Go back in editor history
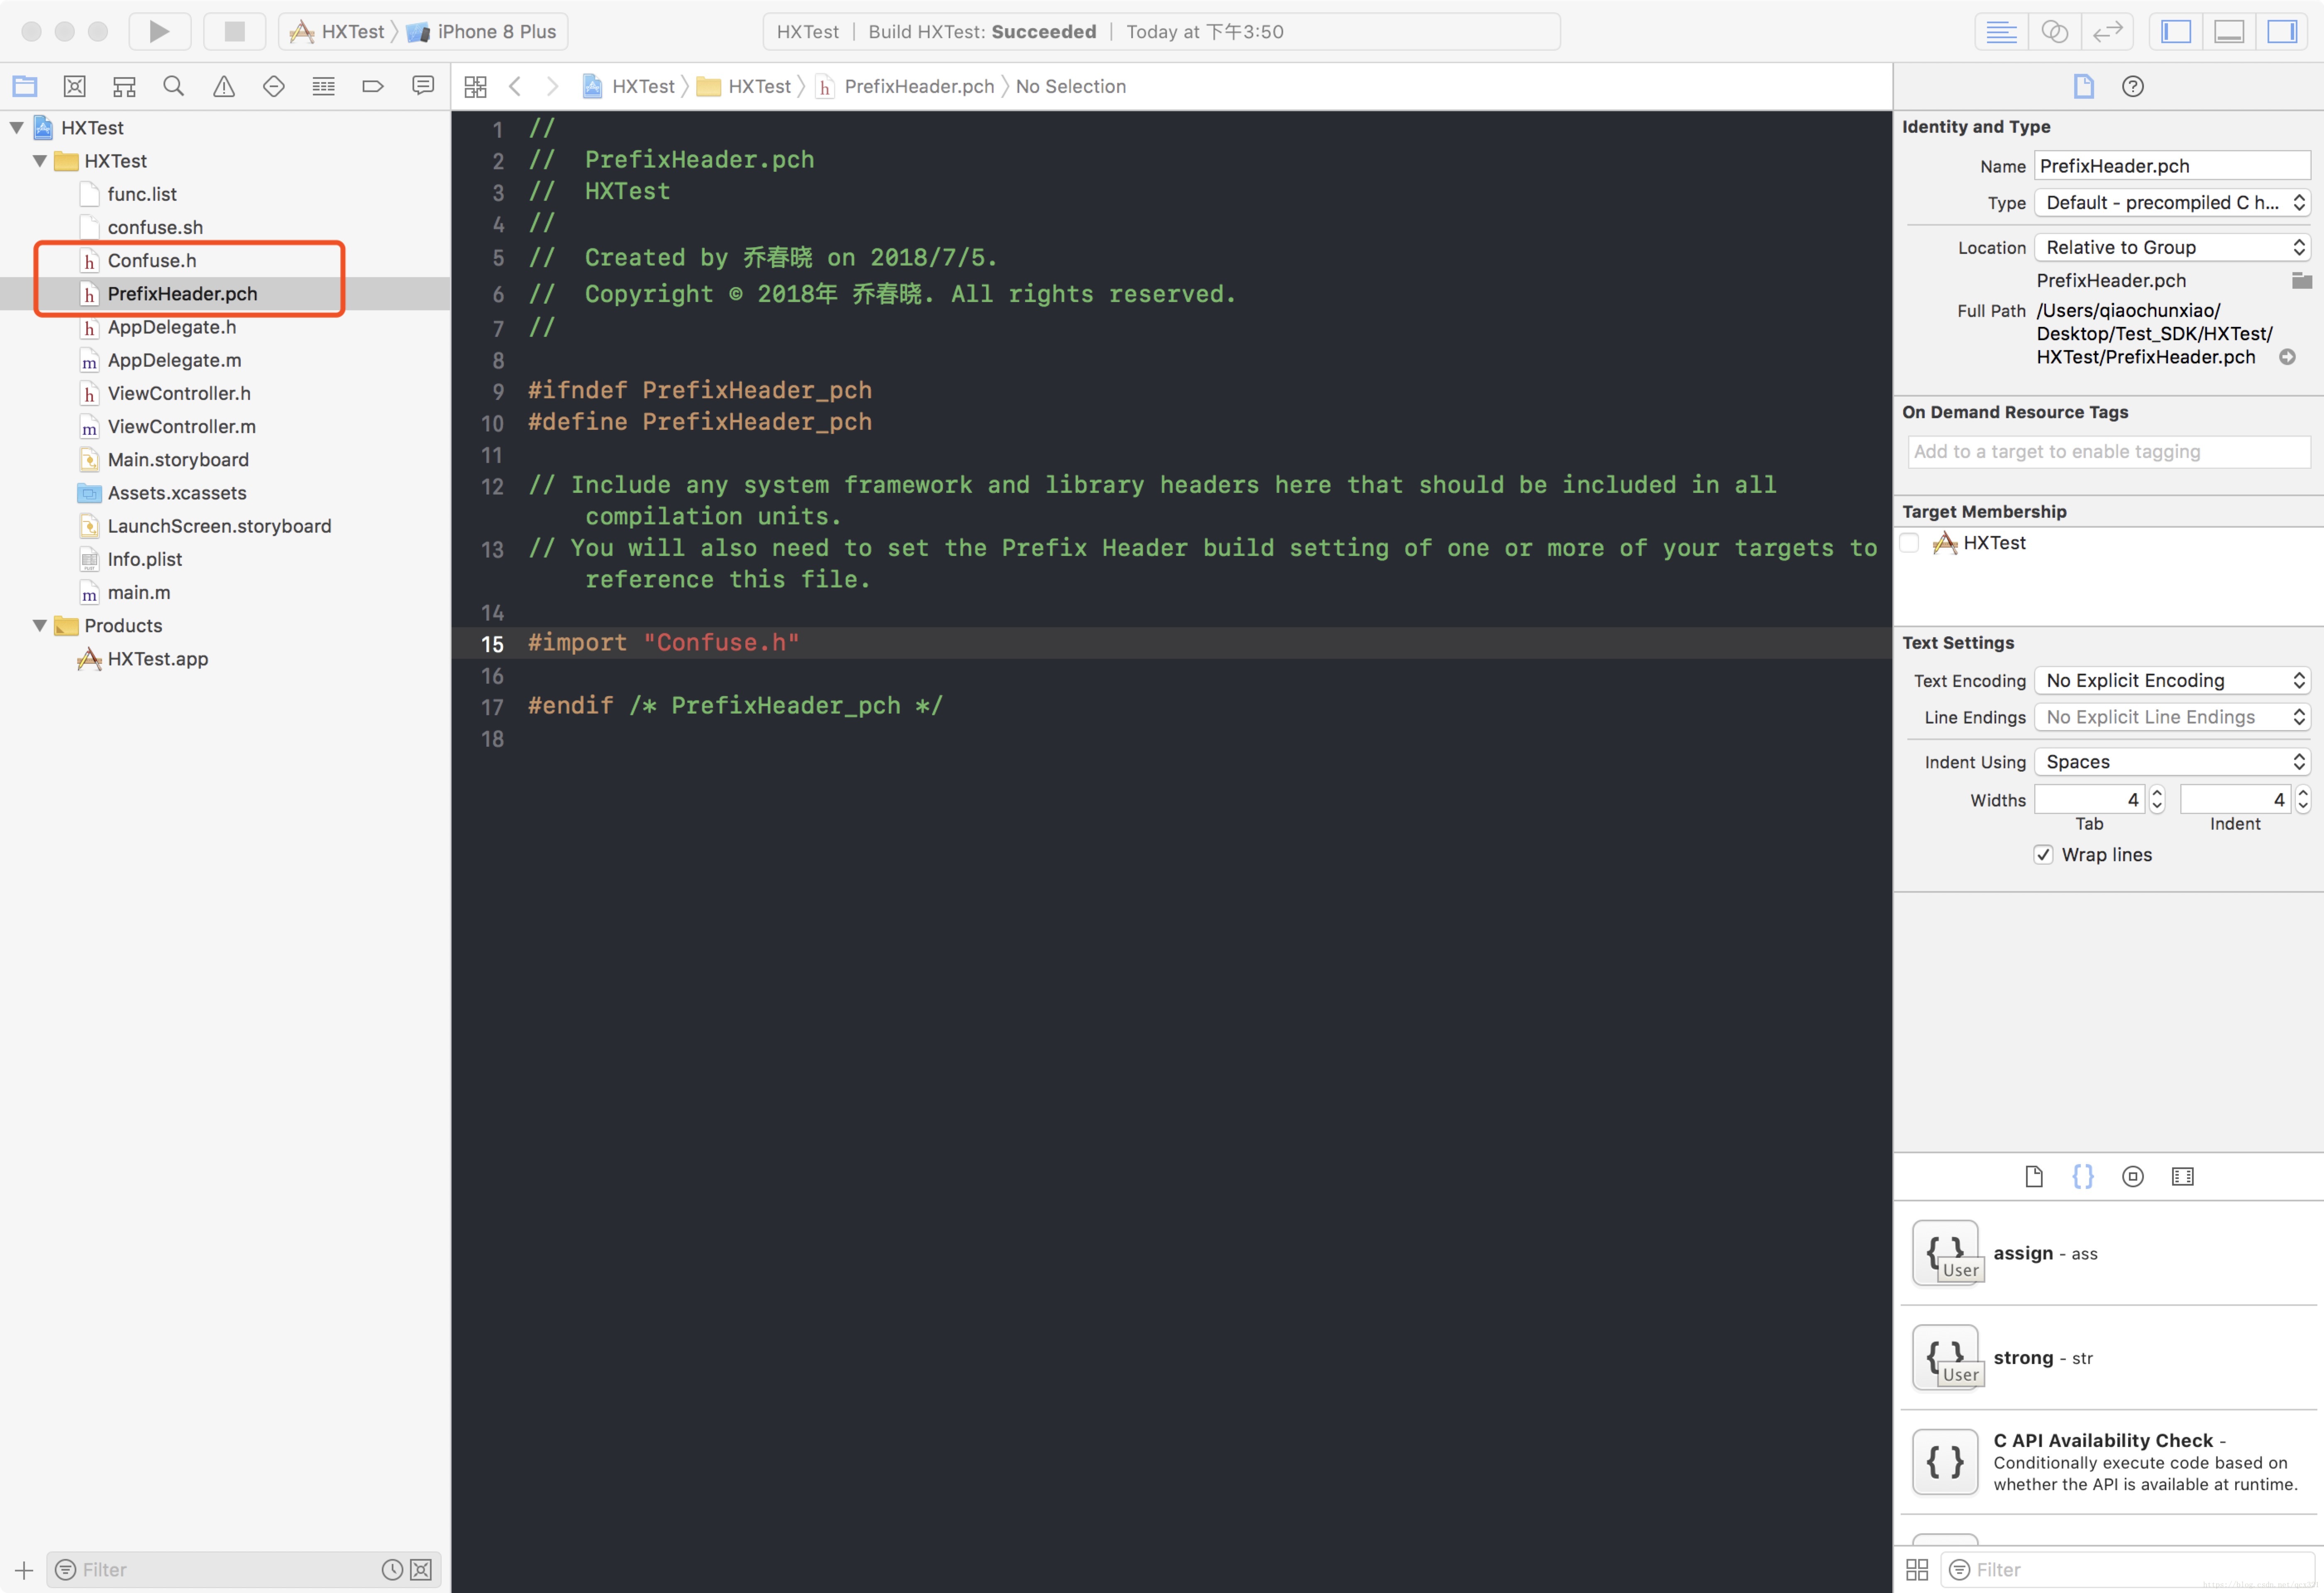This screenshot has height=1593, width=2324. (516, 87)
